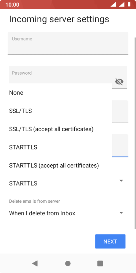Click the vertical scrollbar on right edge
136x273 pixels.
coord(135,133)
